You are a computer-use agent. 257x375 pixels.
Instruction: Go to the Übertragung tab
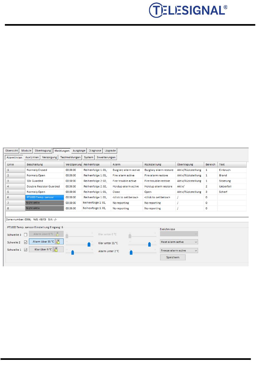tap(43, 151)
